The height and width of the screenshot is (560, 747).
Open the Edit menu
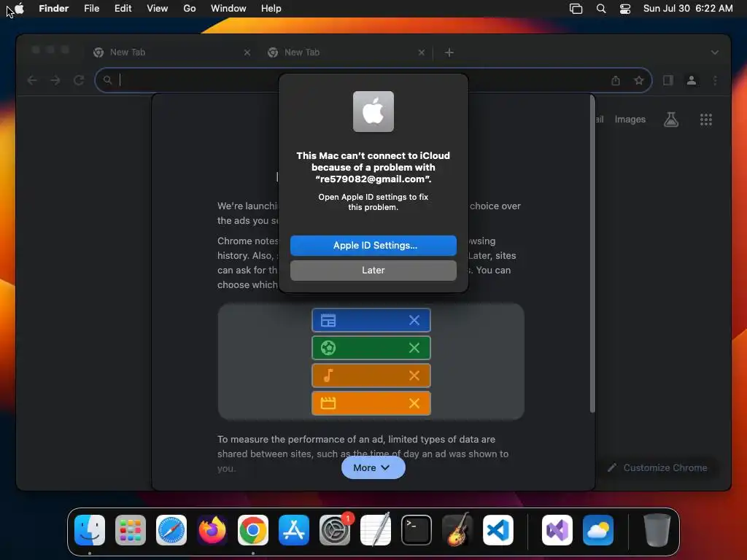click(x=123, y=9)
